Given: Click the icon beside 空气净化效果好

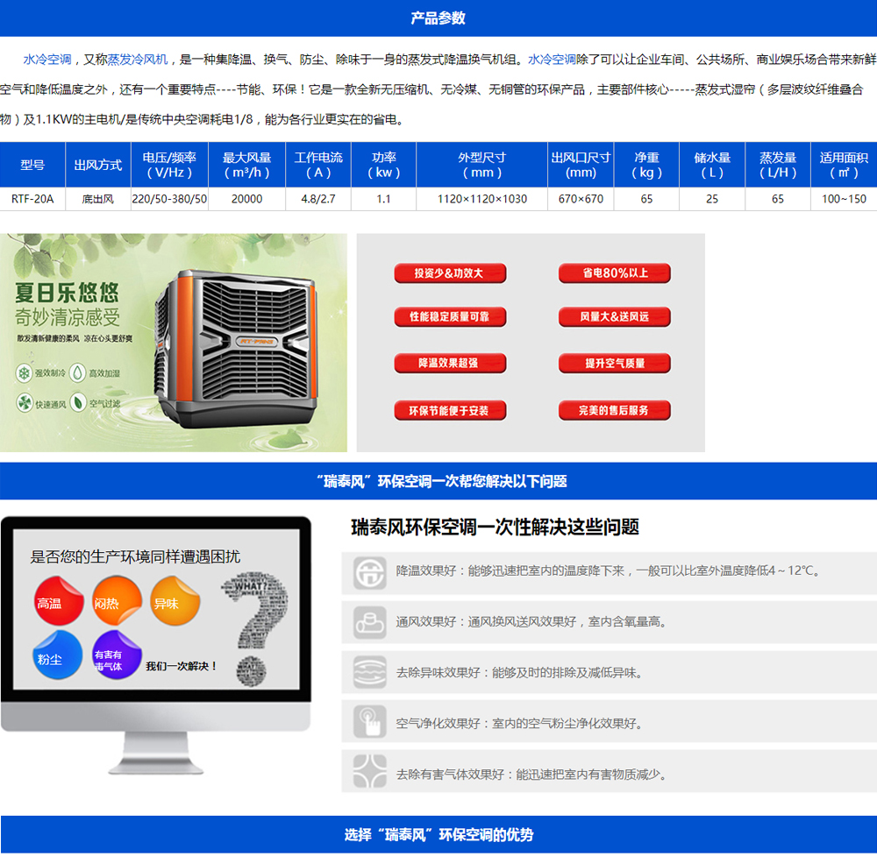Looking at the screenshot, I should (x=369, y=724).
